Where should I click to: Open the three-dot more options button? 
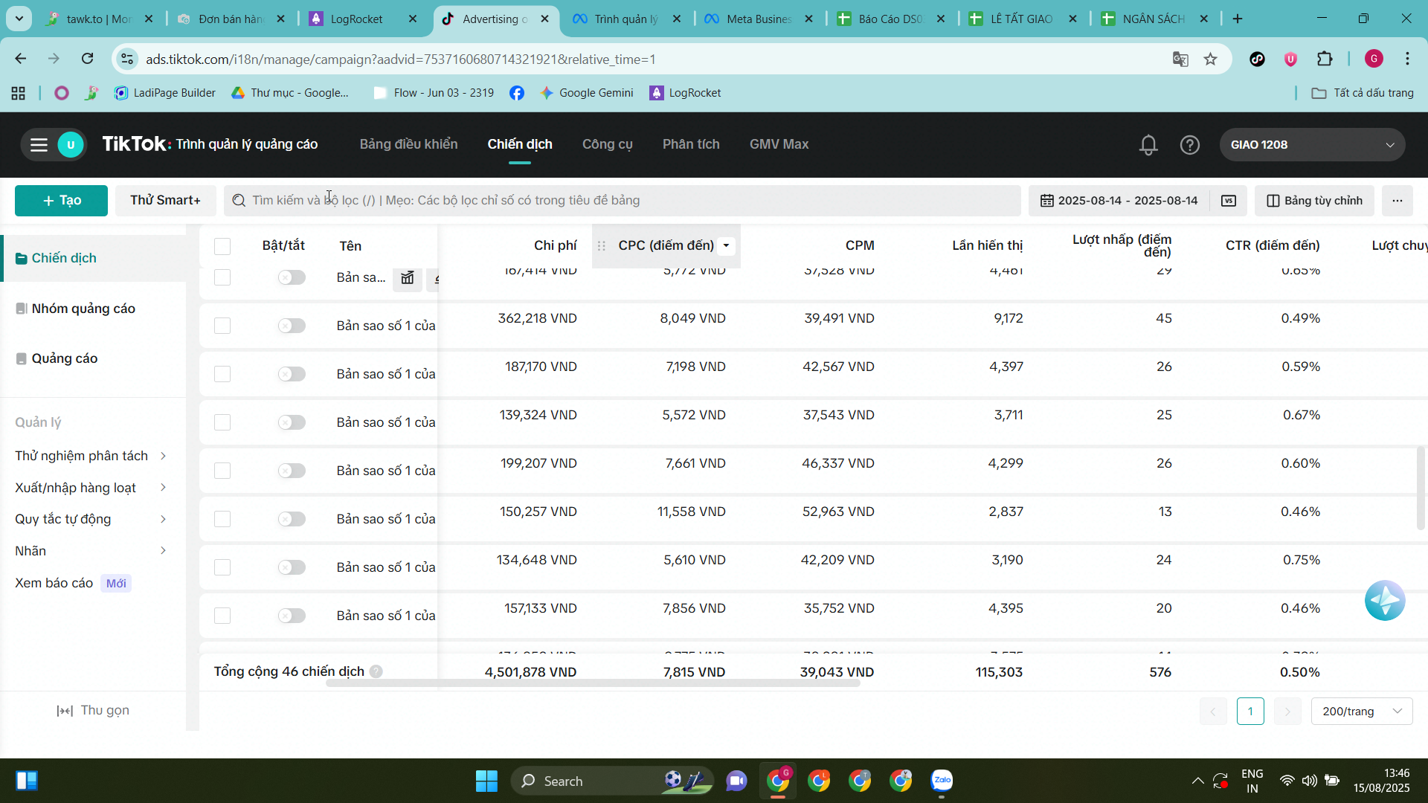(x=1398, y=201)
